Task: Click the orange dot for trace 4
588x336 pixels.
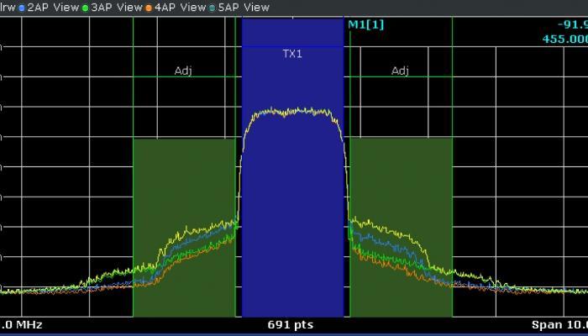Action: 149,8
